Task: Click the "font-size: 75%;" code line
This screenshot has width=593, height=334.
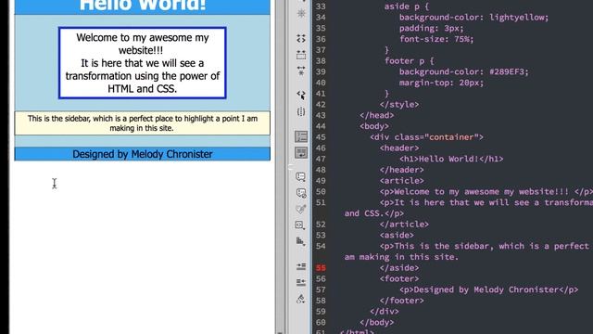Action: coord(436,39)
